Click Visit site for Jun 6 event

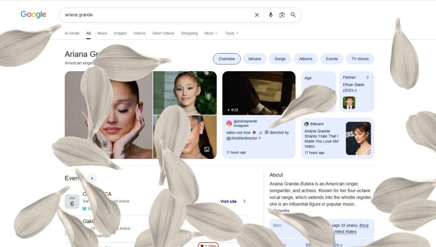(x=228, y=201)
